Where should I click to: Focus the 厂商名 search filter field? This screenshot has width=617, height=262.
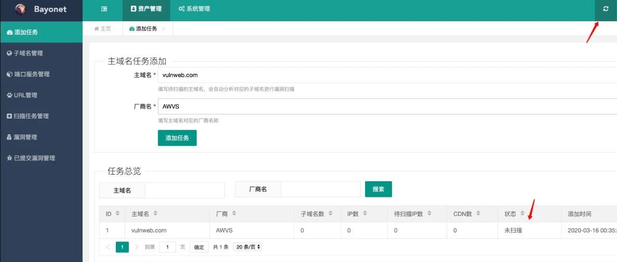point(320,189)
